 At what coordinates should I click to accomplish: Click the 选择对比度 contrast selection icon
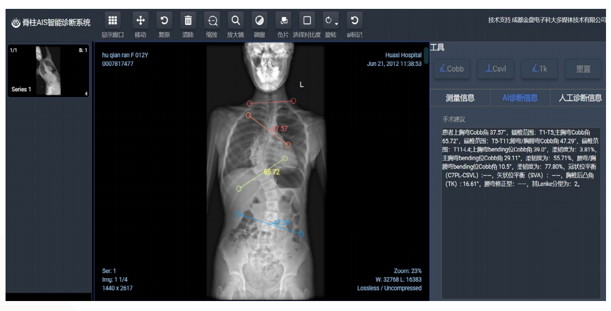point(307,21)
